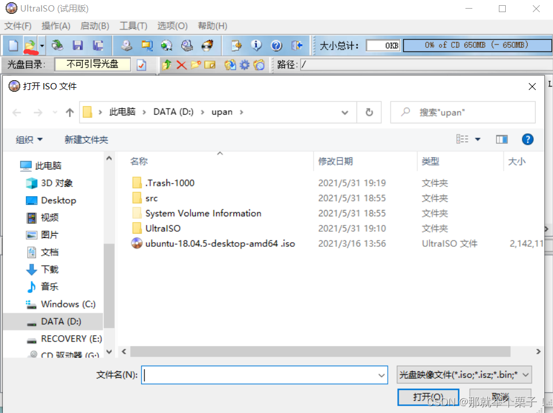Click the Up one level green arrow icon

(166, 65)
